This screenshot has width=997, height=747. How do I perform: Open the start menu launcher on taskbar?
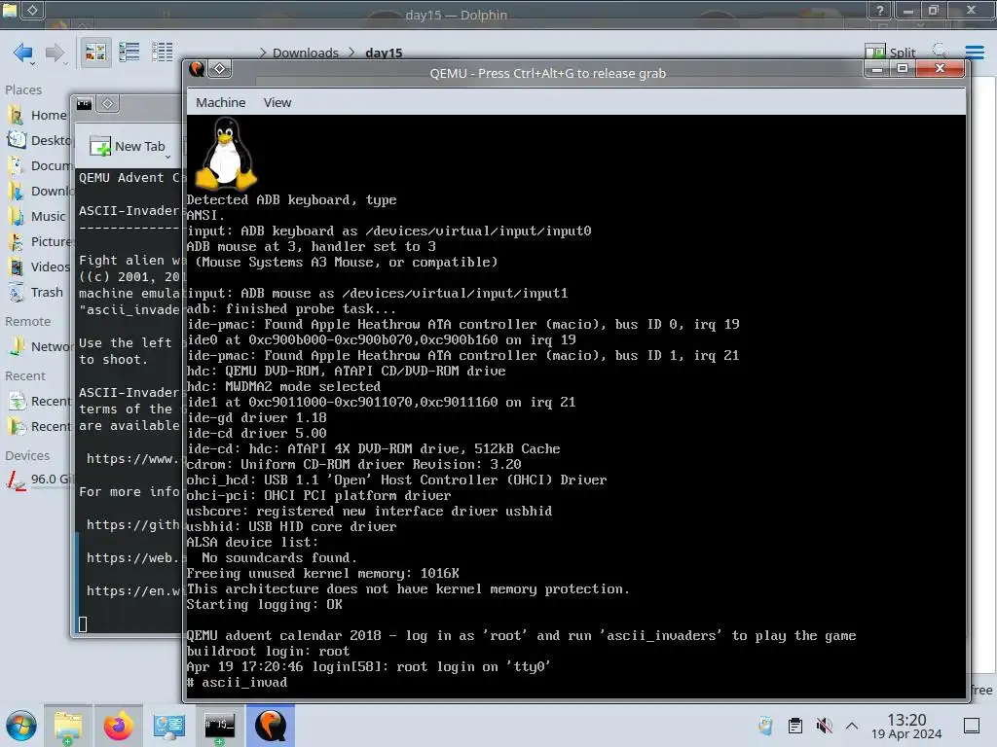coord(21,726)
